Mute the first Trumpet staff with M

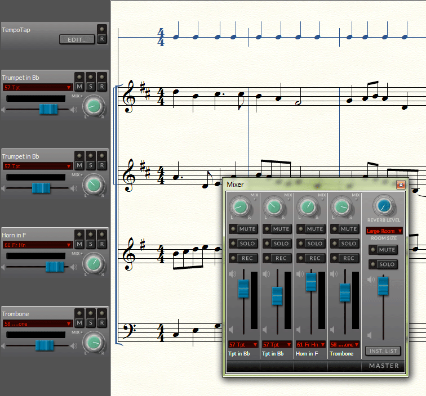click(x=79, y=87)
